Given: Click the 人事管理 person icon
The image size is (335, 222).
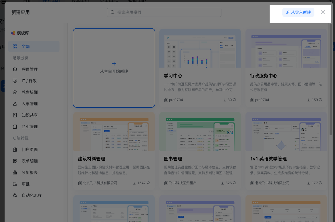Looking at the screenshot, I should (15, 104).
